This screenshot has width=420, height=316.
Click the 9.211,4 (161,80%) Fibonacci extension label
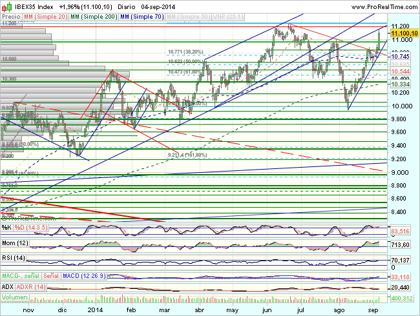click(x=187, y=155)
